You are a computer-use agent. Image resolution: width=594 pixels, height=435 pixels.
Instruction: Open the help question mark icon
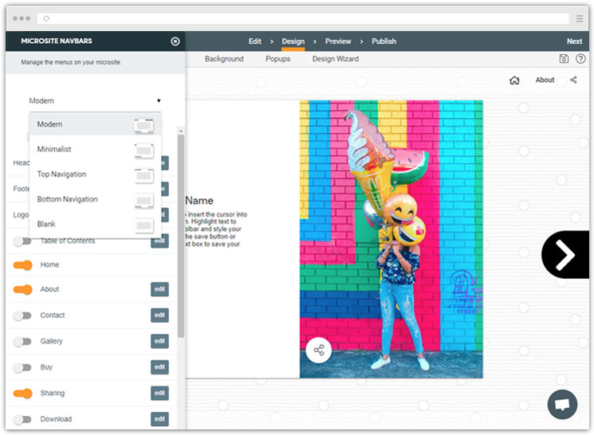click(580, 59)
